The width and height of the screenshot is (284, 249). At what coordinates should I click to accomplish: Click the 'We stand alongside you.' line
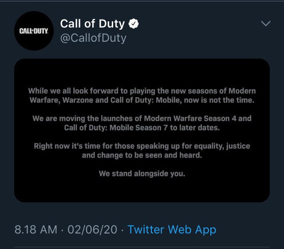(142, 174)
